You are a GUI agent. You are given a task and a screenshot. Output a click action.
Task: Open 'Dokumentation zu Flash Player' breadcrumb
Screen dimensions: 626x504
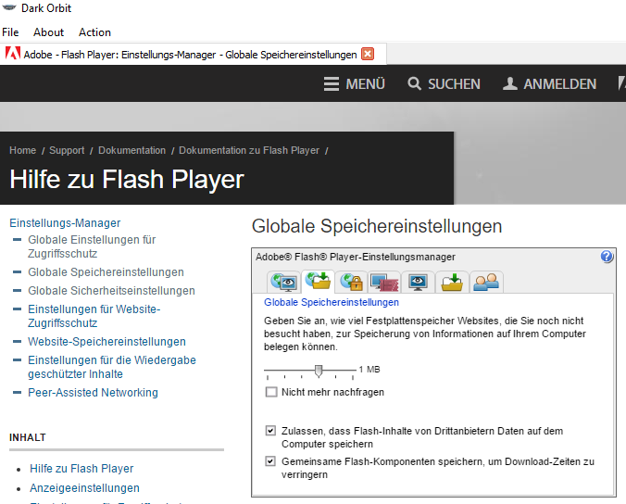pyautogui.click(x=249, y=151)
